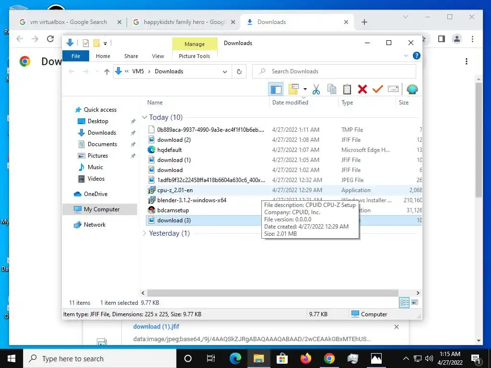Screen dimensions: 491x368
Task: Switch to the Share ribbon tab
Action: pyautogui.click(x=131, y=56)
